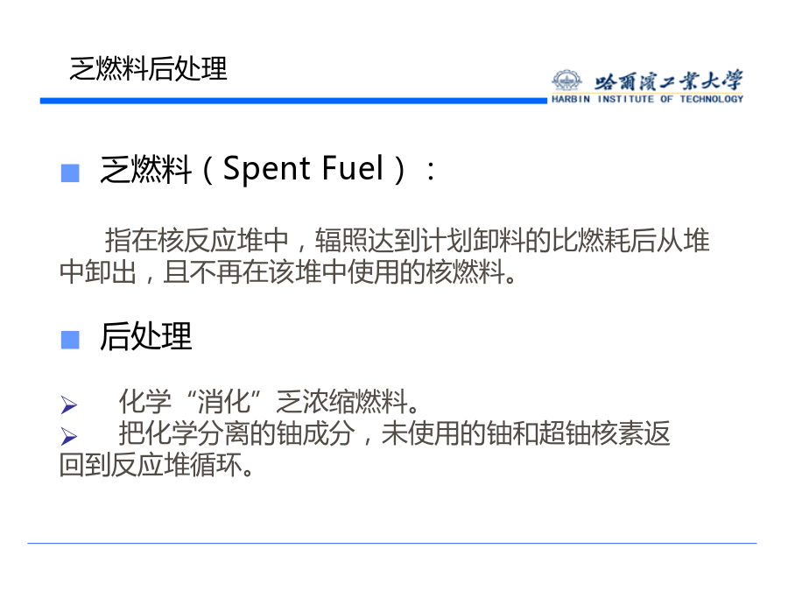Click the arrow bullet before 把化学分离
Image resolution: width=788 pixels, height=591 pixels.
pyautogui.click(x=68, y=436)
